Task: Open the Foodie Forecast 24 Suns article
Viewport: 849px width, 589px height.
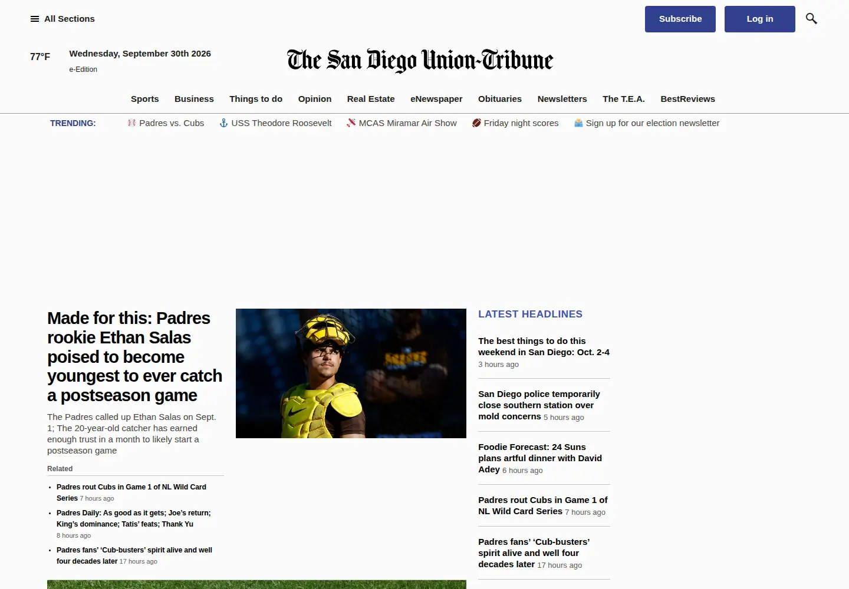Action: [540, 458]
